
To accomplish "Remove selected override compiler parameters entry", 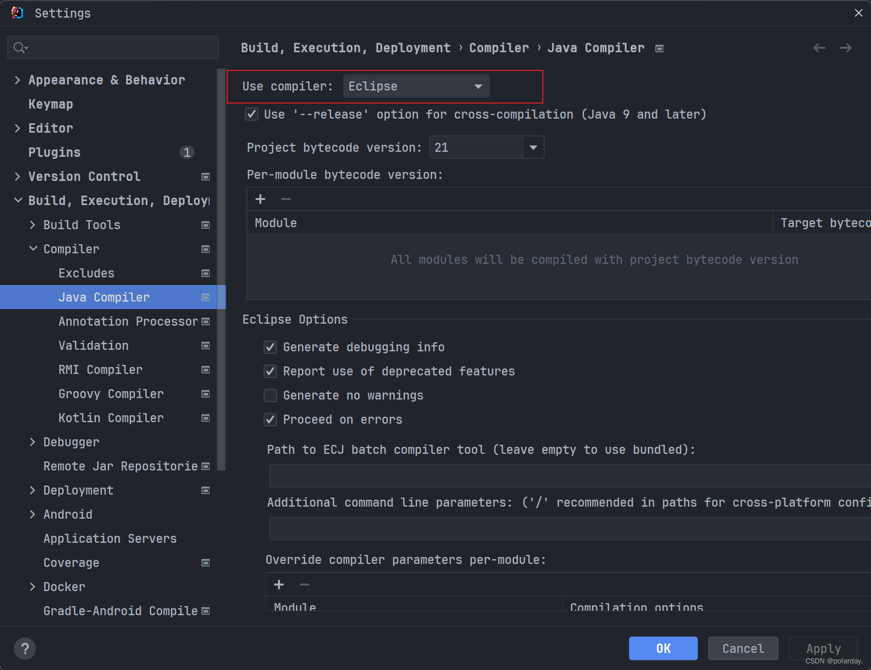I will click(x=305, y=585).
